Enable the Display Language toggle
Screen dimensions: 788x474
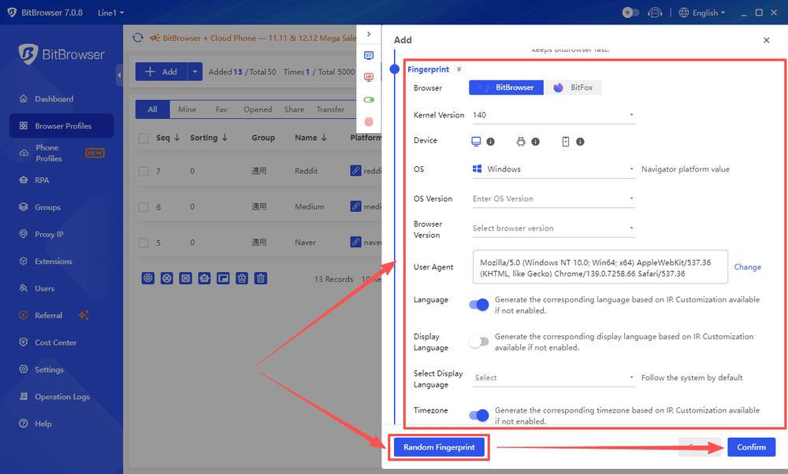click(x=479, y=342)
